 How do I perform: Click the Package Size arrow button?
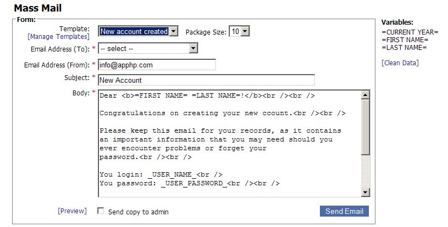[245, 32]
